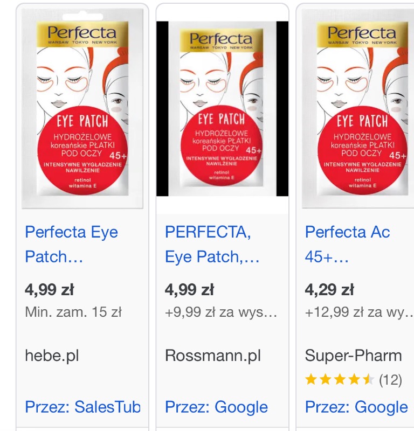The width and height of the screenshot is (414, 431).
Task: Follow the 'Przez: SalesTub' link
Action: click(x=82, y=407)
